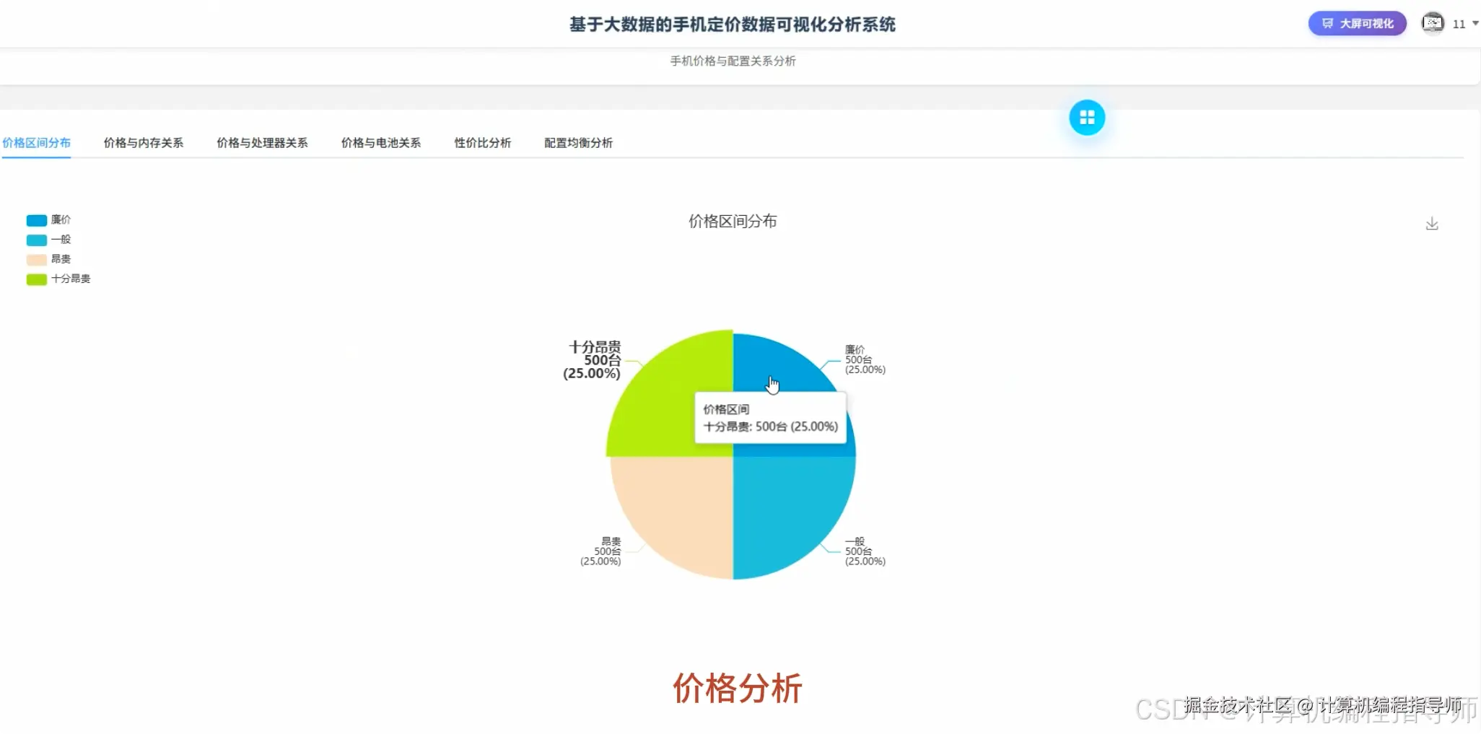1481x734 pixels.
Task: Open the 性价比分析 tab
Action: click(482, 142)
